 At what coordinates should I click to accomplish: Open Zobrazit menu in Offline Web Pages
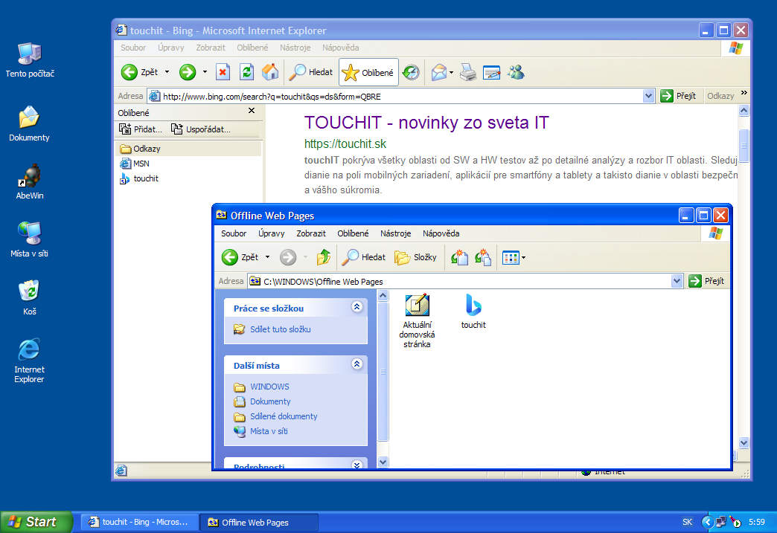[x=311, y=233]
